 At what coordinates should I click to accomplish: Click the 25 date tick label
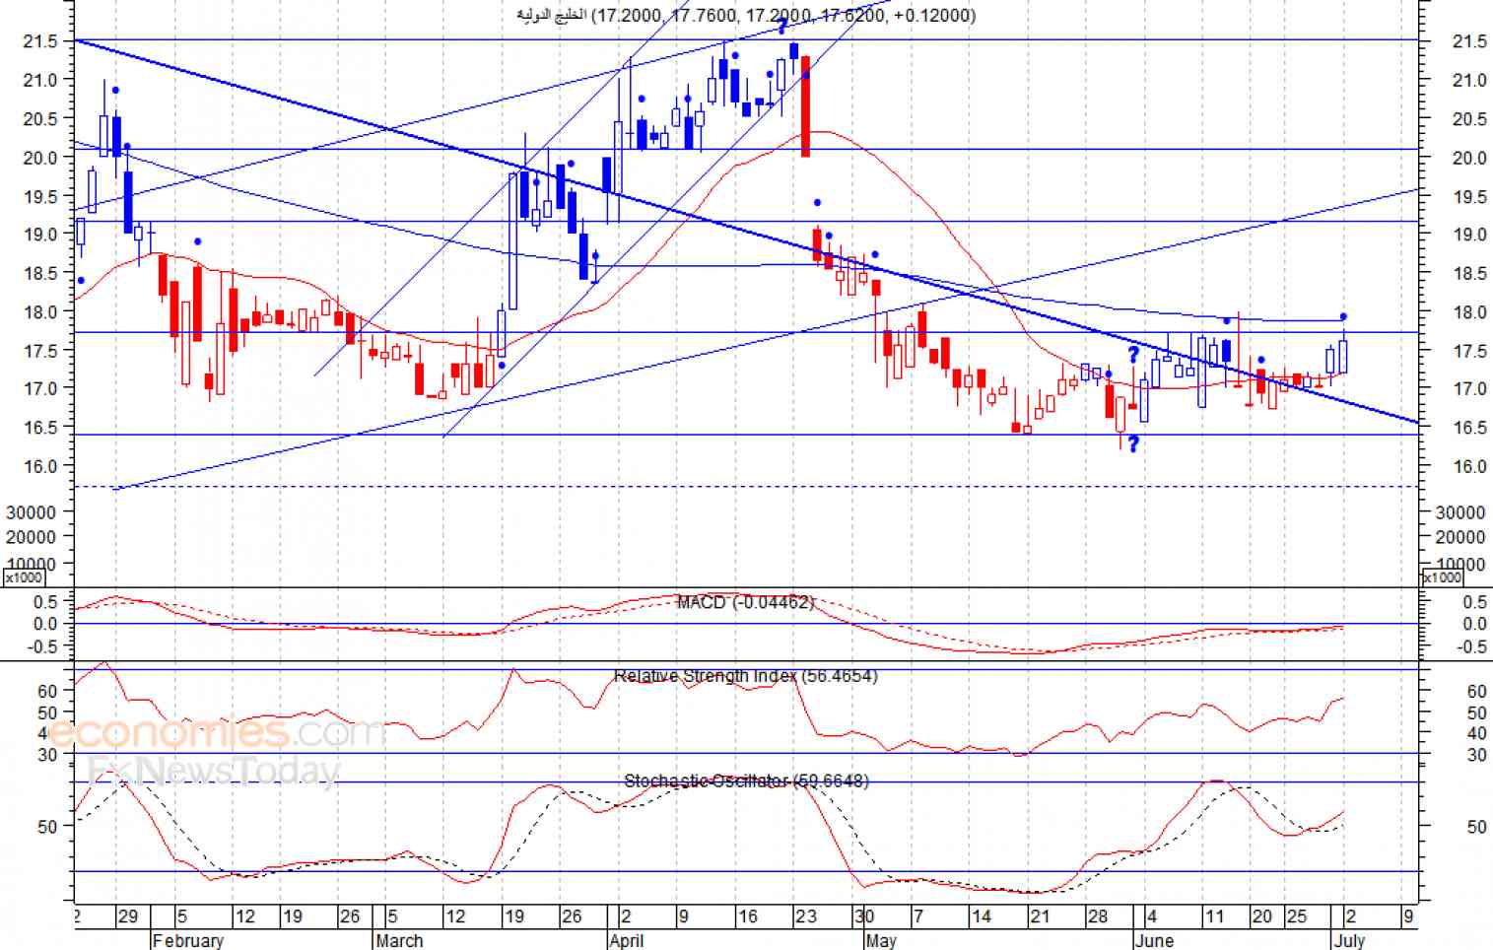point(1296,916)
